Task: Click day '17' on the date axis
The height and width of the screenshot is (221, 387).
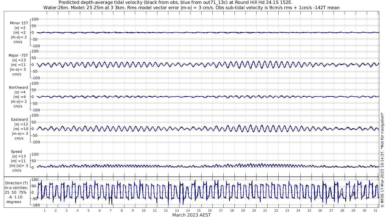Action: (x=221, y=211)
